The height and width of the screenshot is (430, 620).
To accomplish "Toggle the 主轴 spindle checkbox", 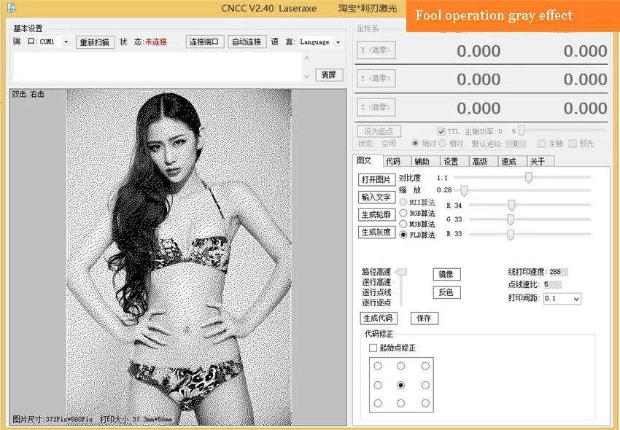I will 542,144.
